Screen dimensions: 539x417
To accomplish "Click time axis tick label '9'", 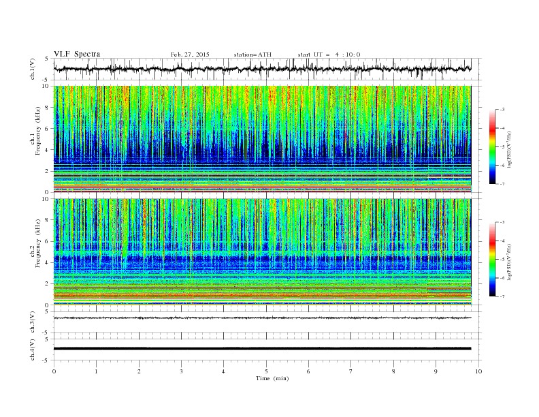I will point(436,371).
